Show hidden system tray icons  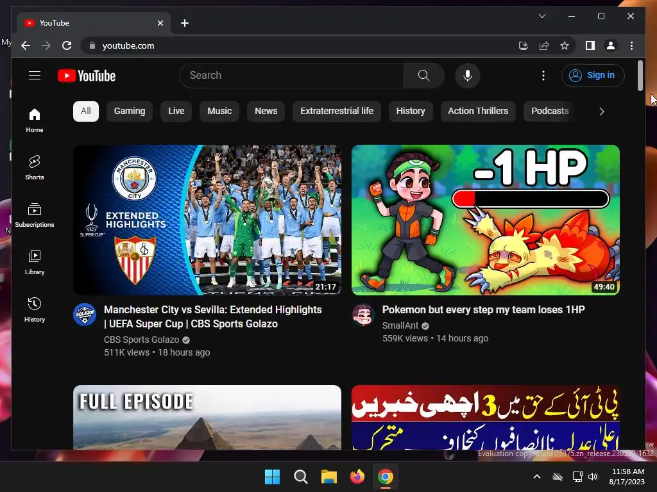click(537, 477)
